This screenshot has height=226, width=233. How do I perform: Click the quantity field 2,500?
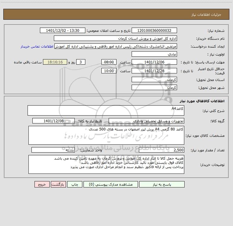tap(162, 150)
